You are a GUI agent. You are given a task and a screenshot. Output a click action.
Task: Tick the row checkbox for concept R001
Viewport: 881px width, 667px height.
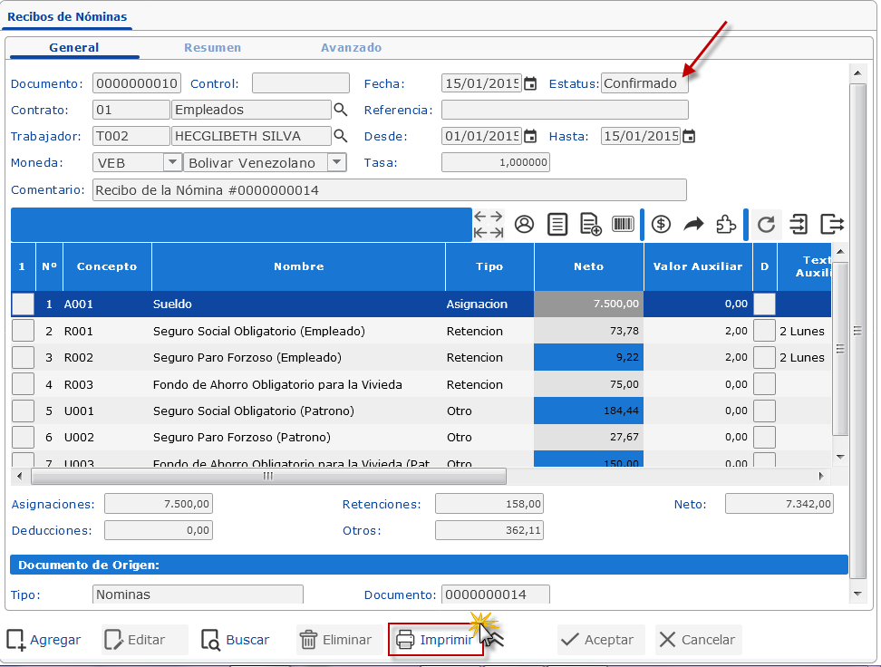23,331
